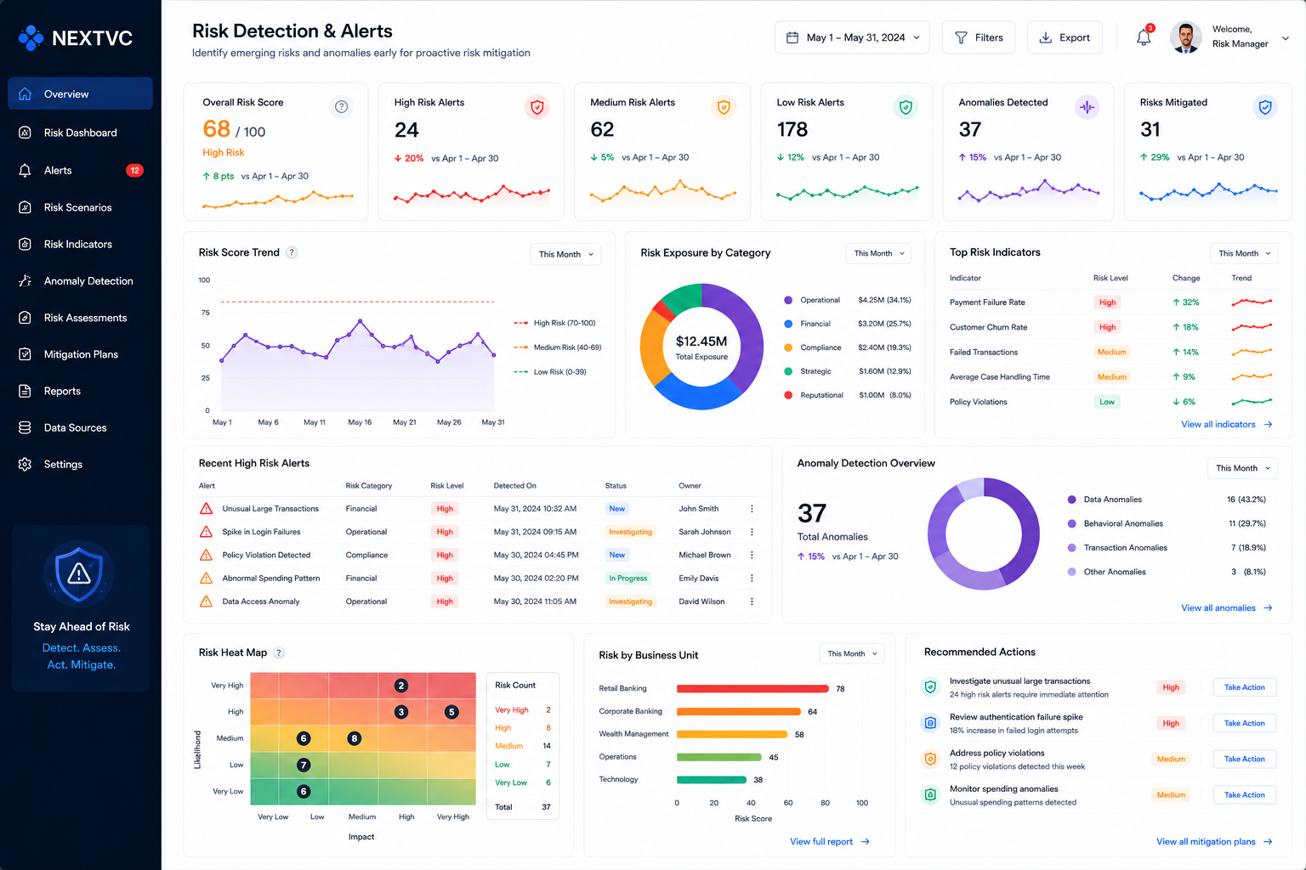Click the Low Risk Alerts shield icon
The image size is (1306, 870).
[906, 107]
